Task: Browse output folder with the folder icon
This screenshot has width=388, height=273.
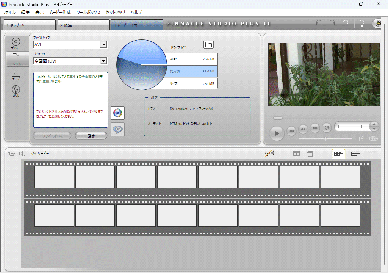Action: coord(209,45)
